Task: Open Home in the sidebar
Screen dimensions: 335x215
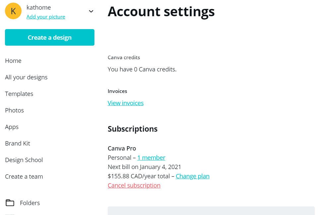Action: pos(13,61)
